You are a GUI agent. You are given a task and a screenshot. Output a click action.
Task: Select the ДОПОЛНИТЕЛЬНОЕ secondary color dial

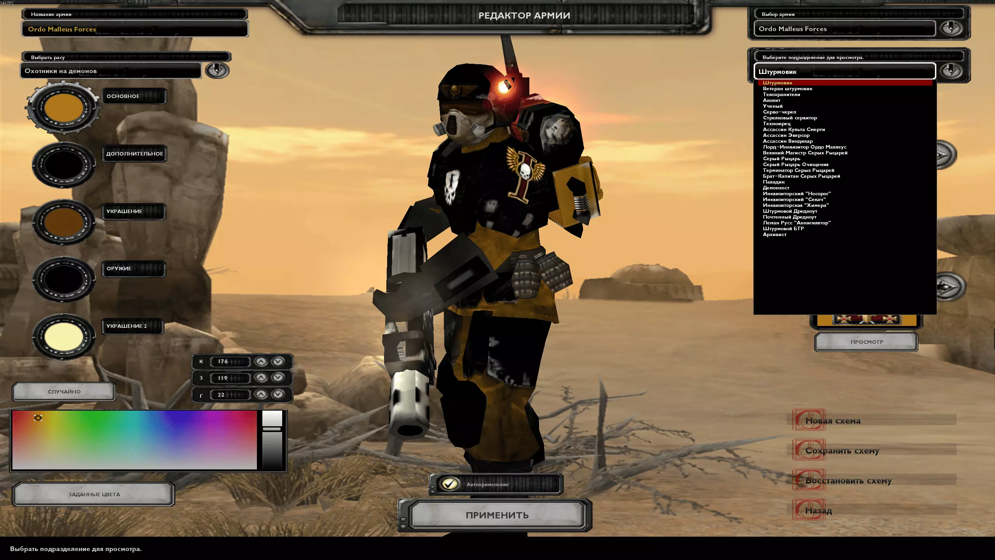(x=63, y=165)
